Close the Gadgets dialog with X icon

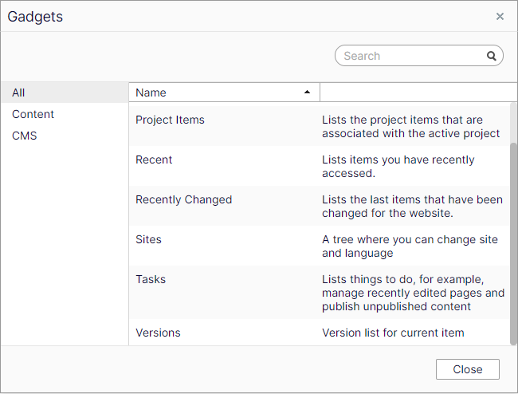pos(500,16)
